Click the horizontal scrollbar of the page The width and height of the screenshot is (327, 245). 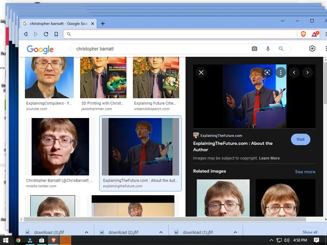tap(165, 219)
